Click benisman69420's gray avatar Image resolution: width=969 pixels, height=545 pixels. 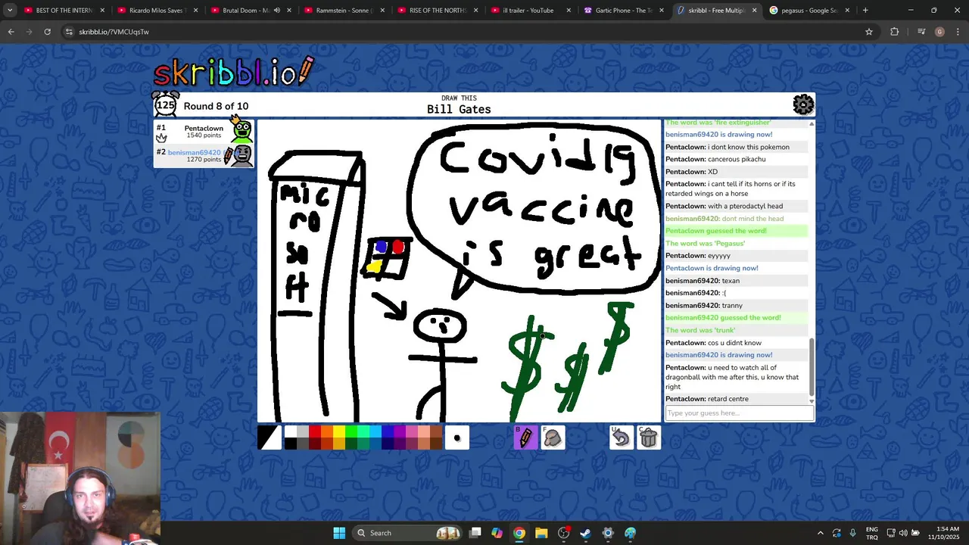point(242,155)
